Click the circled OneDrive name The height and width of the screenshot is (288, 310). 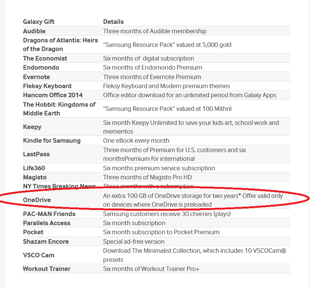pos(37,200)
